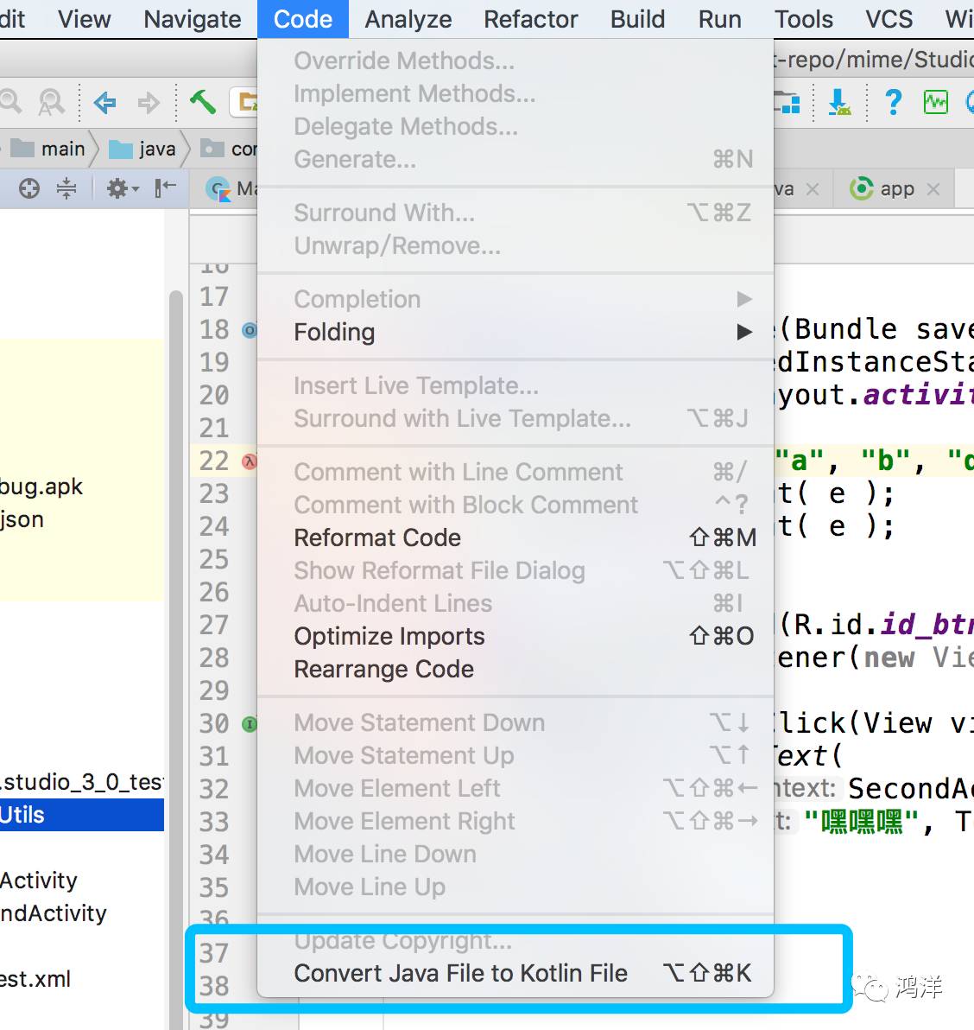The height and width of the screenshot is (1030, 974).
Task: Open the Run menu
Action: [x=719, y=19]
